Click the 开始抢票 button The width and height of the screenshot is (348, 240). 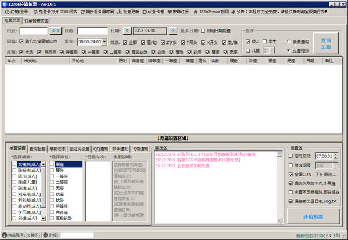313,216
